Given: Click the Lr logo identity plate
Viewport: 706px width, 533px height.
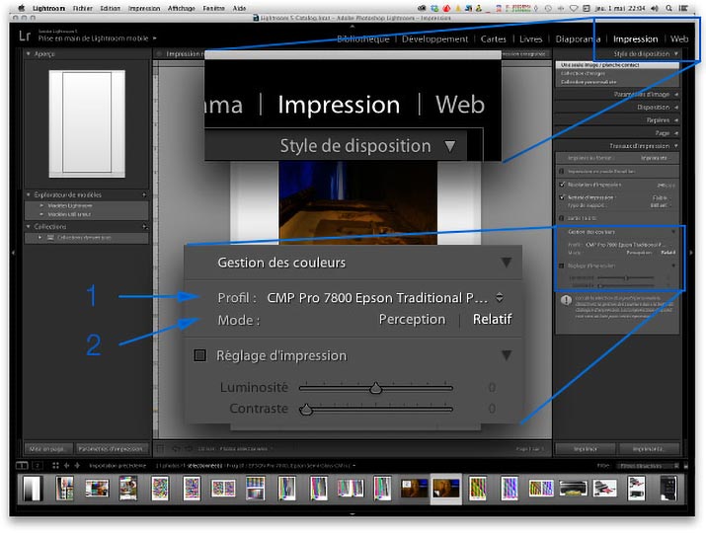Looking at the screenshot, I should 26,36.
